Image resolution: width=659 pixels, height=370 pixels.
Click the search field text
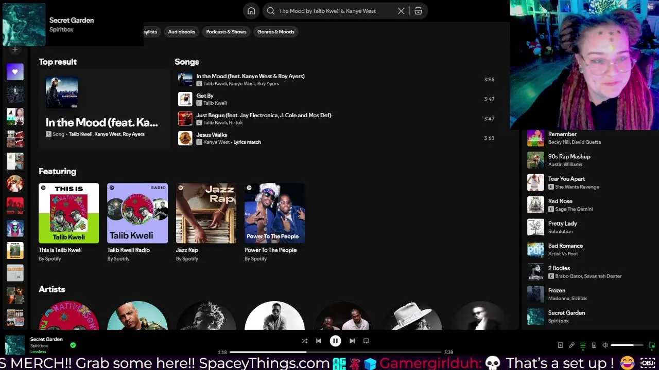[x=327, y=11]
